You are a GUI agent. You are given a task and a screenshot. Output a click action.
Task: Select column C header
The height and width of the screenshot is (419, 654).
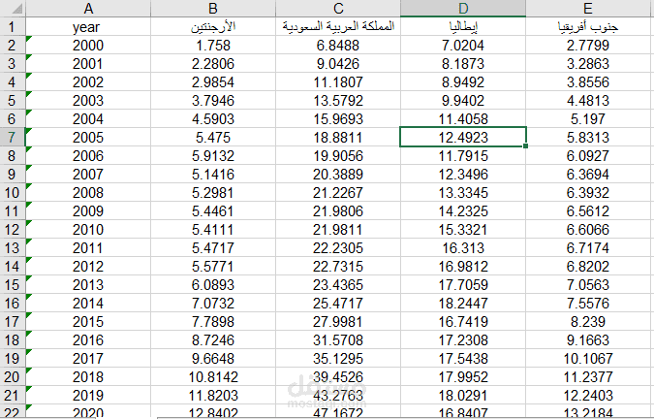point(338,9)
